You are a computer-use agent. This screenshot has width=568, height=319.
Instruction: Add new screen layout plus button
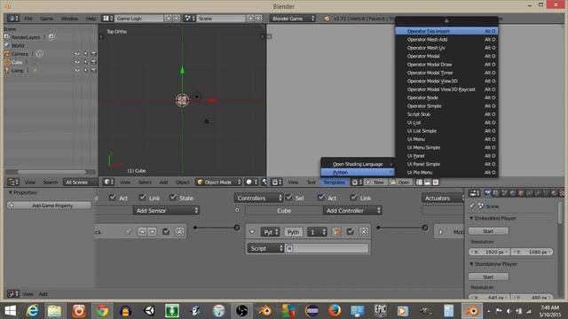pyautogui.click(x=169, y=18)
